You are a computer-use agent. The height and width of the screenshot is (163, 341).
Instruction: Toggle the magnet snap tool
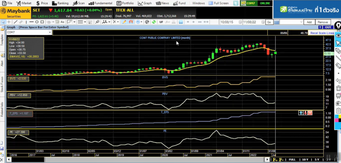(x=131, y=22)
